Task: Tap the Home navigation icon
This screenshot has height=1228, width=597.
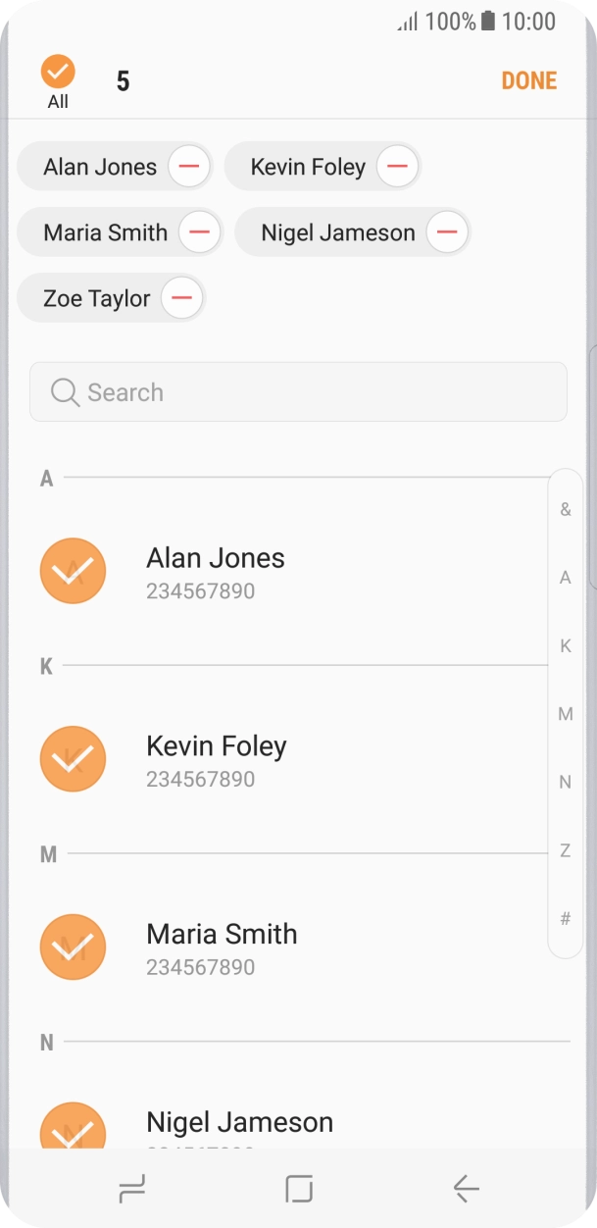Action: point(299,1189)
